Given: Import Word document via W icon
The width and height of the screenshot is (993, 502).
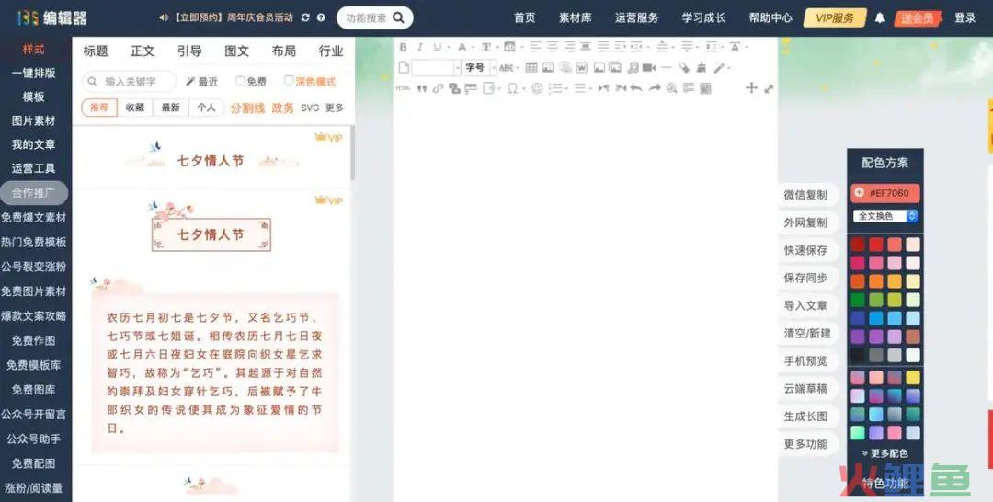Looking at the screenshot, I should tap(581, 68).
